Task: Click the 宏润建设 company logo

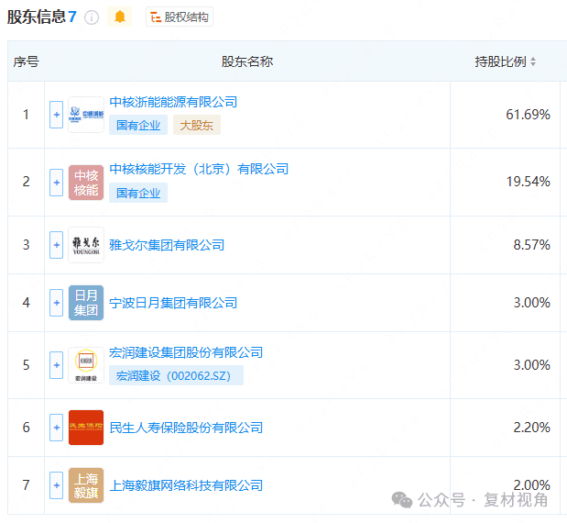Action: [86, 365]
